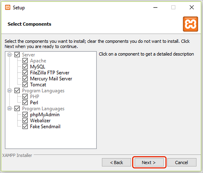Select the Mercury Mail Server label
203x173 pixels.
click(x=51, y=79)
